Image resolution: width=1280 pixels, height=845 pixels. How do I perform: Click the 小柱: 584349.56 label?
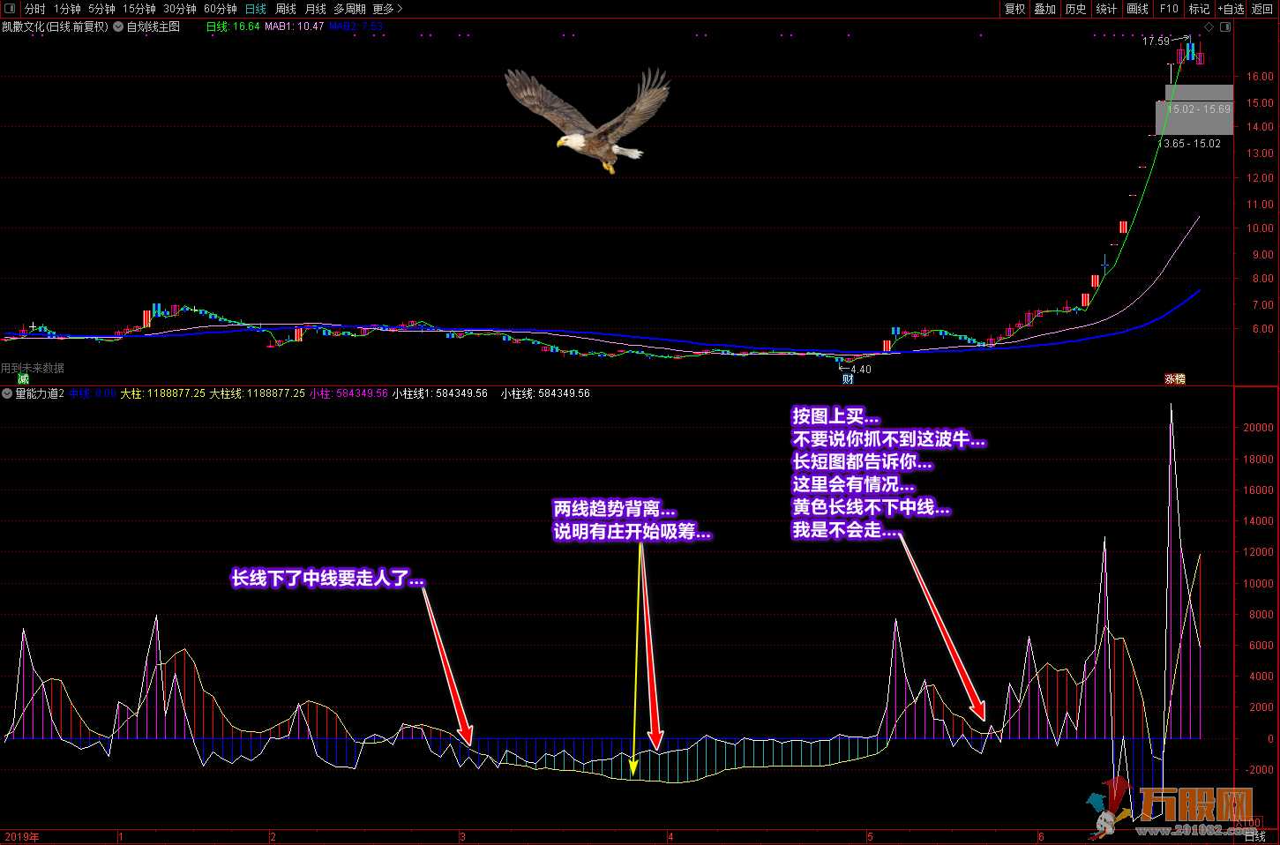349,393
